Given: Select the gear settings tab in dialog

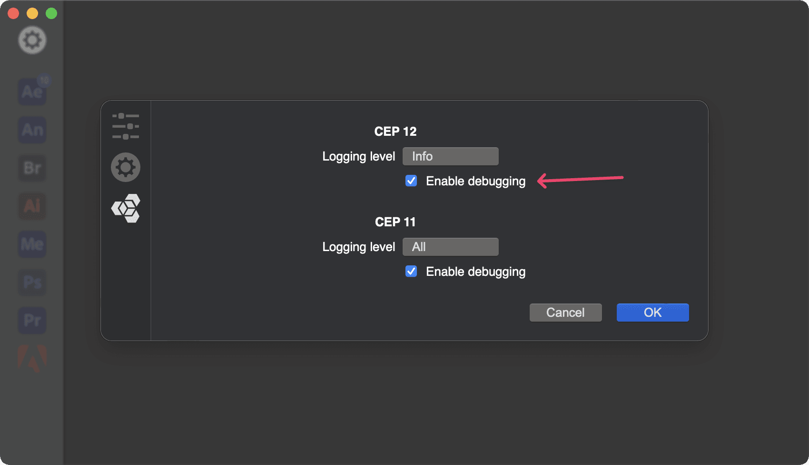Looking at the screenshot, I should click(126, 167).
